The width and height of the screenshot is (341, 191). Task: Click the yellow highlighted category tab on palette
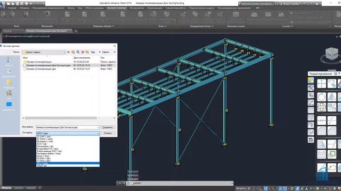[311, 80]
